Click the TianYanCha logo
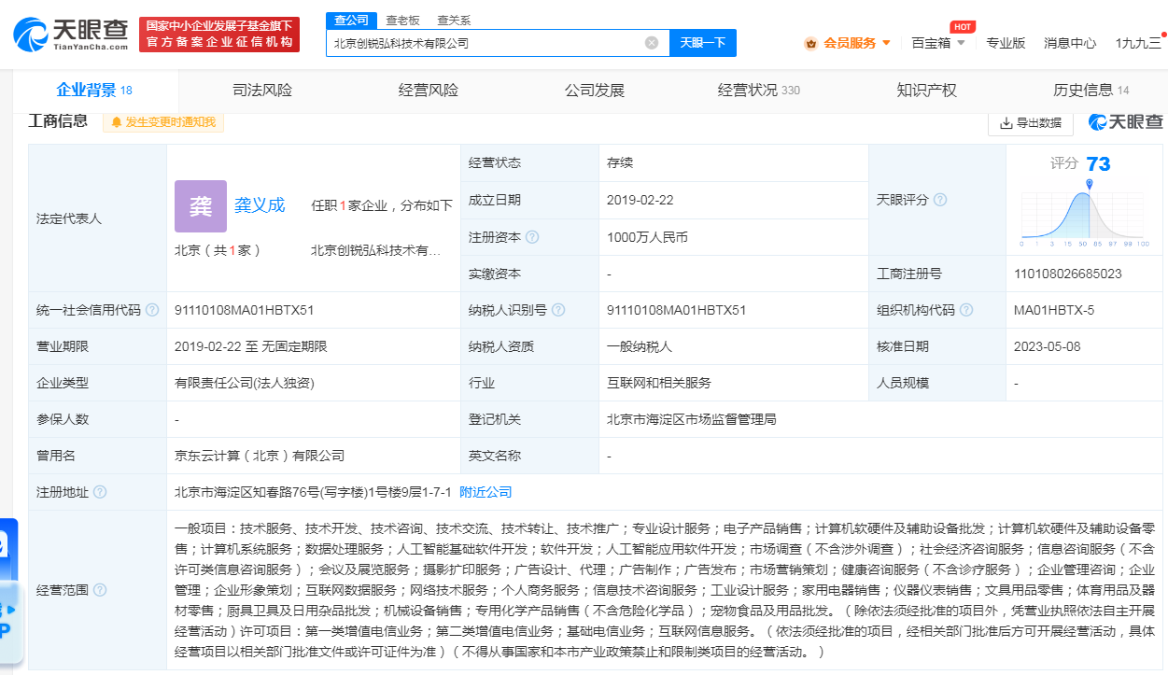Viewport: 1168px width, 675px height. click(x=71, y=34)
